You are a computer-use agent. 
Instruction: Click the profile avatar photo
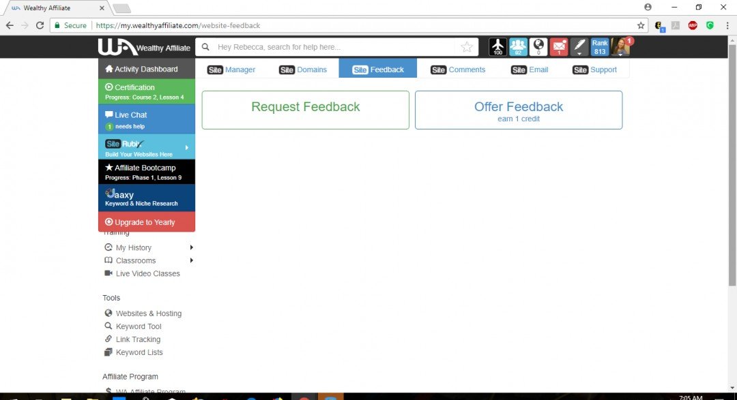(620, 47)
